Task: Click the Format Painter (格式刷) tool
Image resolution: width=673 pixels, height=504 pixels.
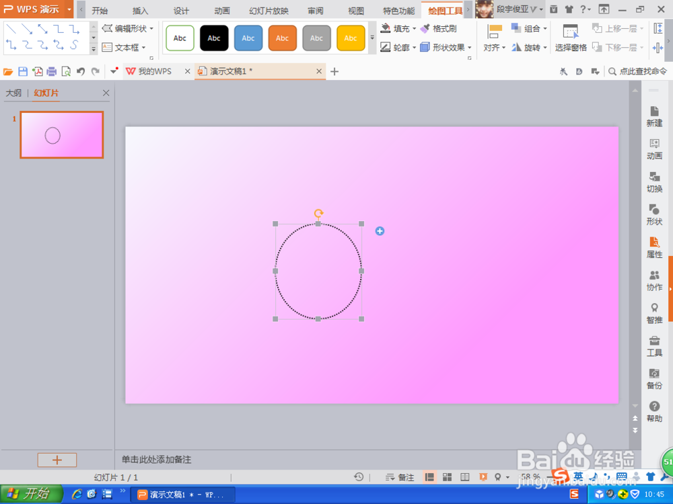Action: [438, 29]
